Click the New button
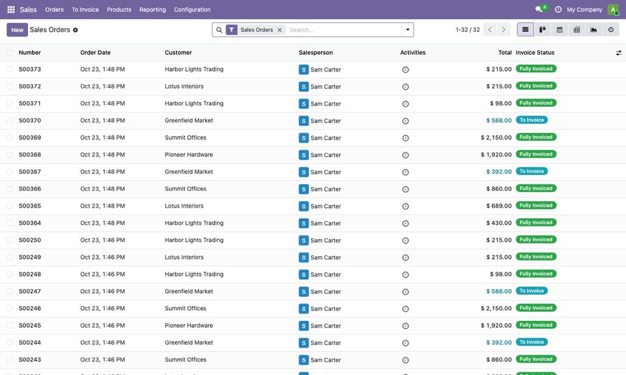 (x=17, y=30)
